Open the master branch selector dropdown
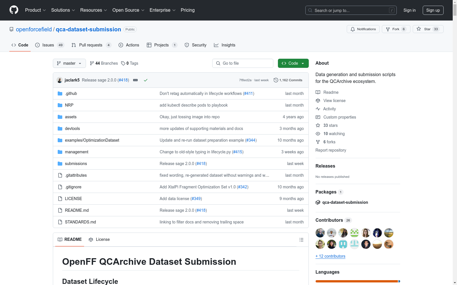This screenshot has height=285, width=457. point(69,63)
